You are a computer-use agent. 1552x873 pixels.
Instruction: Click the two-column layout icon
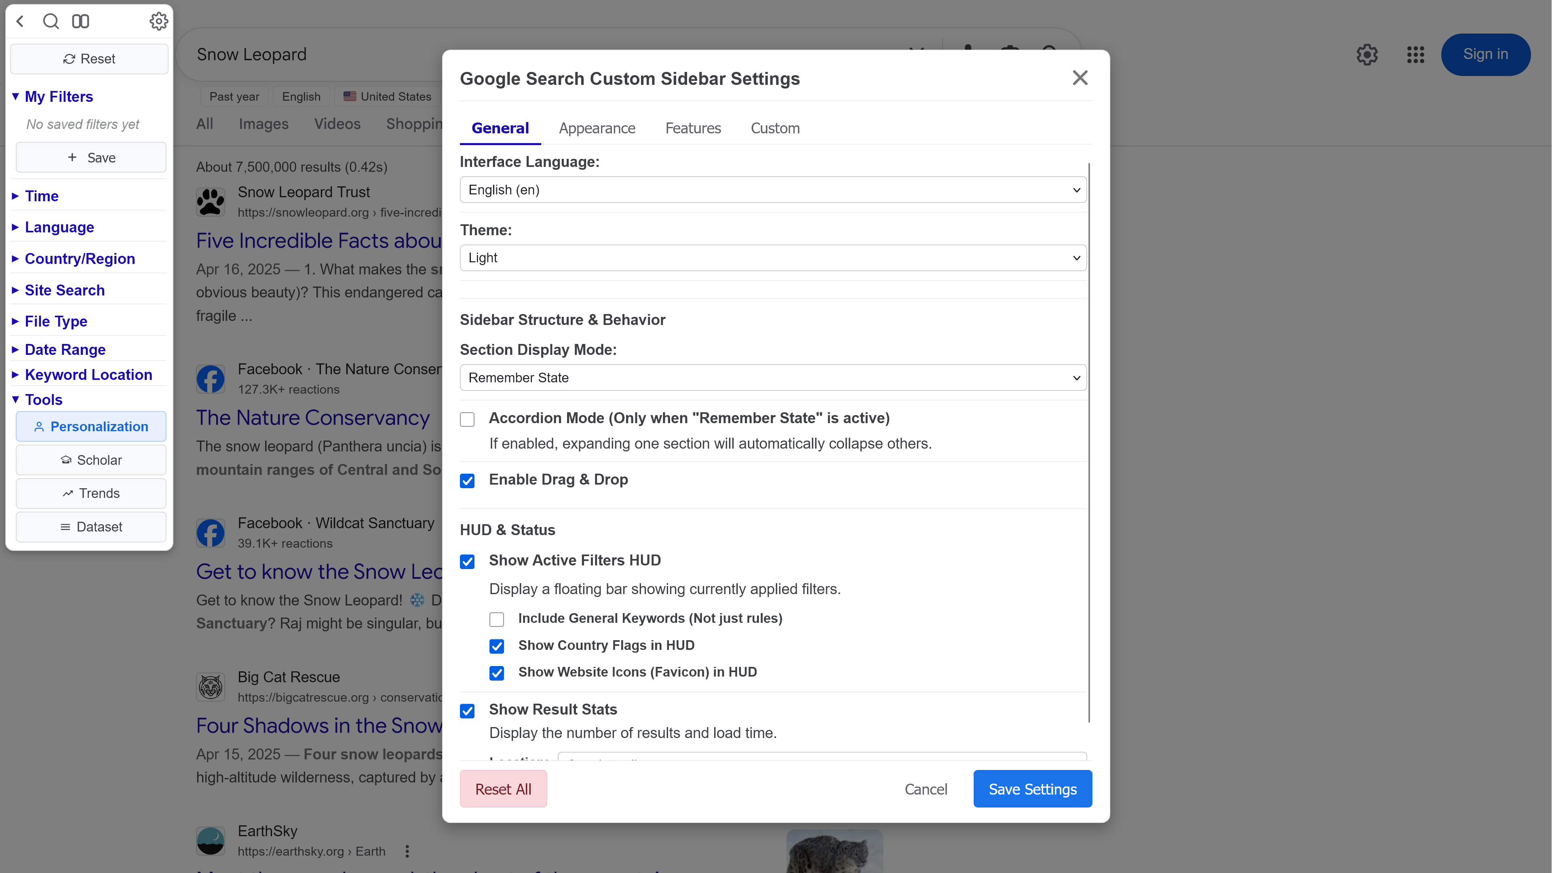pos(80,21)
